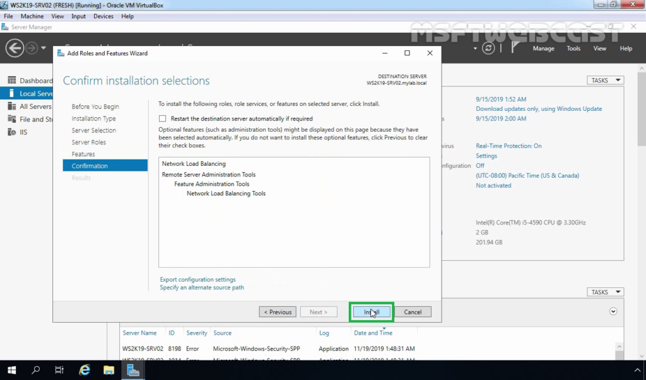646x380 pixels.
Task: Toggle restart destination server automatically checkbox
Action: click(162, 118)
